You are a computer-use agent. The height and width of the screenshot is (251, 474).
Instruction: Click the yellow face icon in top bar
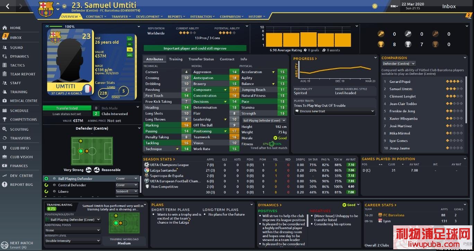pos(375,6)
